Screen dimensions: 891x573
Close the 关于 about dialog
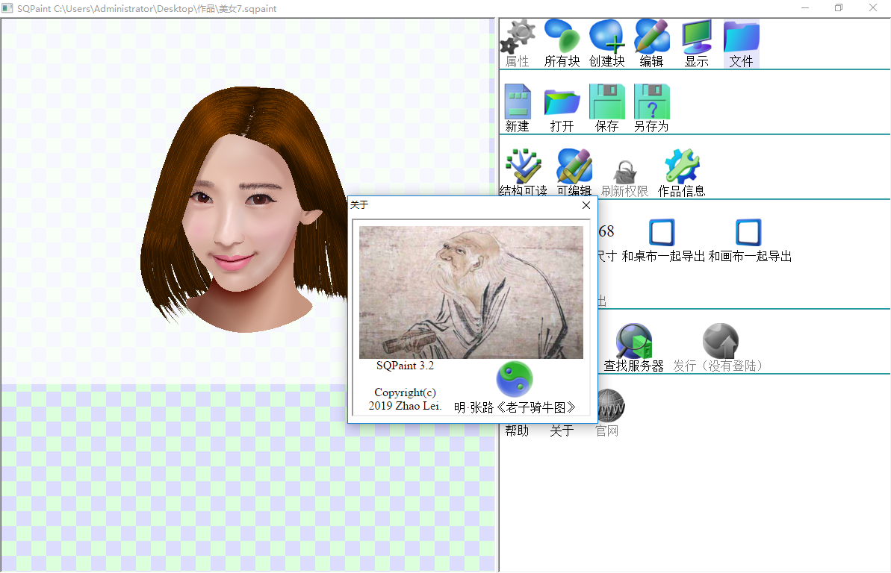point(586,205)
